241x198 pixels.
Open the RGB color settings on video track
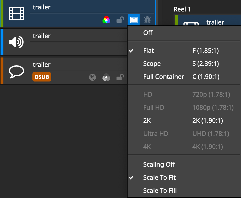coord(106,20)
